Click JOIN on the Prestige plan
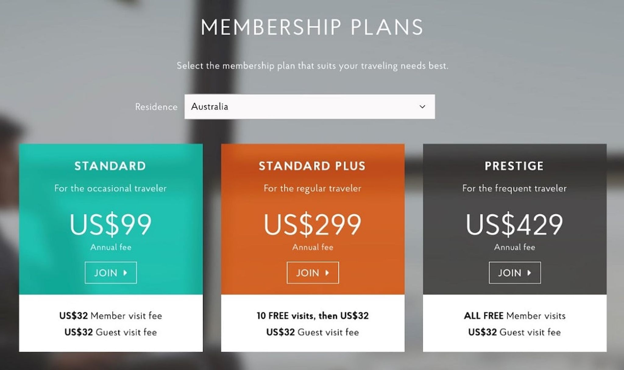This screenshot has width=624, height=370. pos(514,273)
